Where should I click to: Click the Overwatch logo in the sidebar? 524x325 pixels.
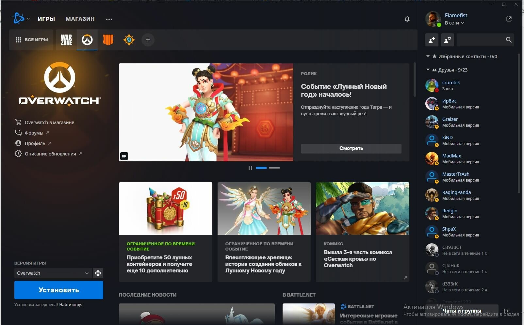(x=60, y=84)
